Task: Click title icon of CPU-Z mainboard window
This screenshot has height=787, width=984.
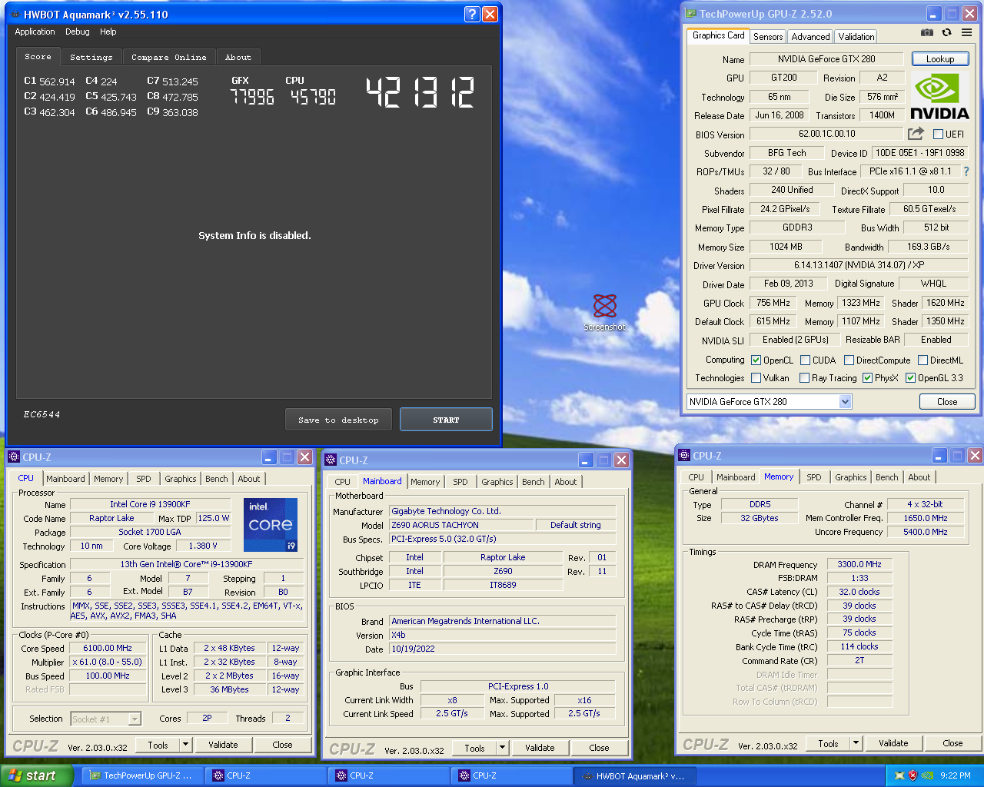Action: click(x=331, y=460)
